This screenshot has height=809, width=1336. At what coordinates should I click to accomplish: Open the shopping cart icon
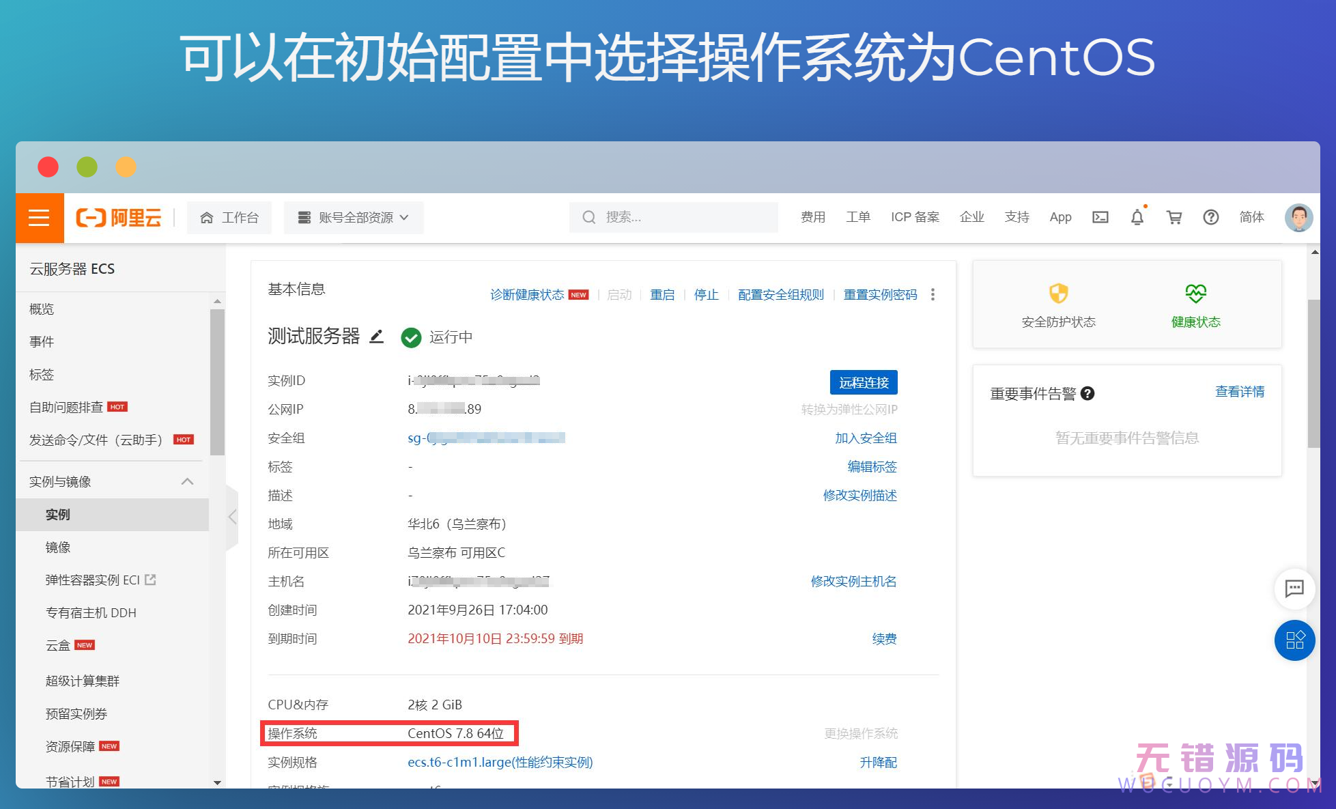(x=1174, y=217)
